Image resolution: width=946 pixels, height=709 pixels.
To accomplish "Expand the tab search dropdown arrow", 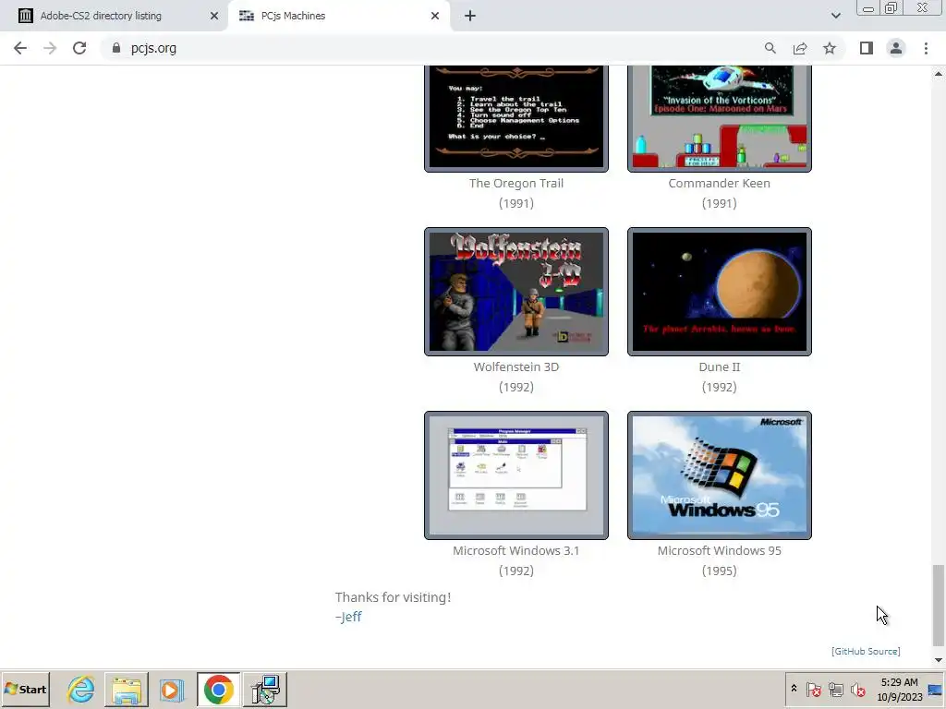I will click(835, 16).
